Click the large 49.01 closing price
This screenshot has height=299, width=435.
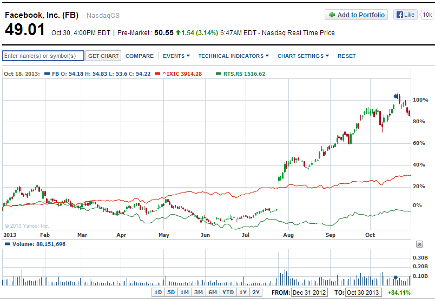click(x=25, y=29)
